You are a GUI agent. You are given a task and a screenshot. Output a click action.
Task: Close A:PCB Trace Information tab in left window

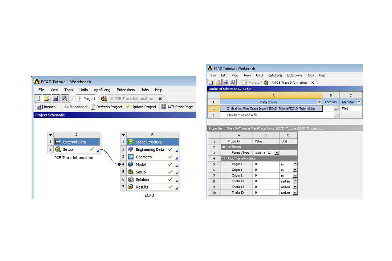click(x=160, y=99)
